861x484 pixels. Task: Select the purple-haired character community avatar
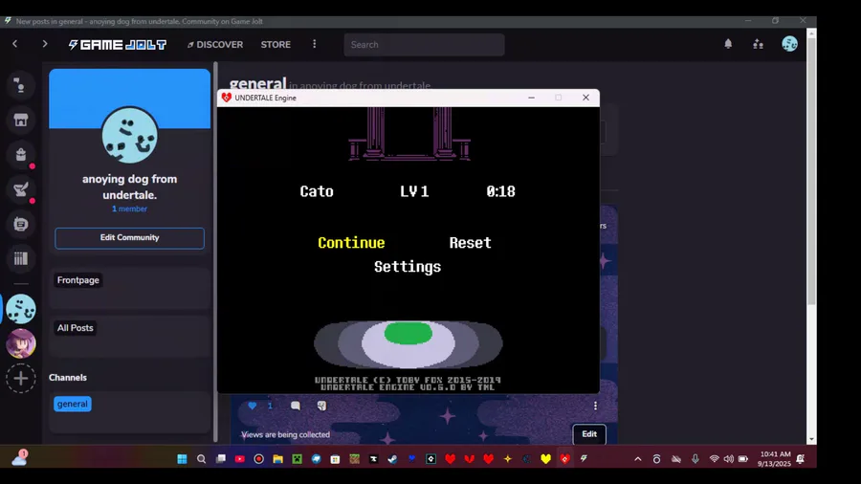coord(21,343)
